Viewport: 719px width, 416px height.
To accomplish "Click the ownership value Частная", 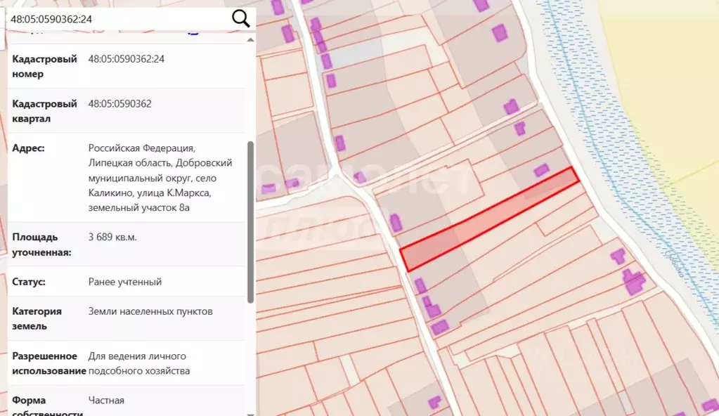I will point(106,401).
